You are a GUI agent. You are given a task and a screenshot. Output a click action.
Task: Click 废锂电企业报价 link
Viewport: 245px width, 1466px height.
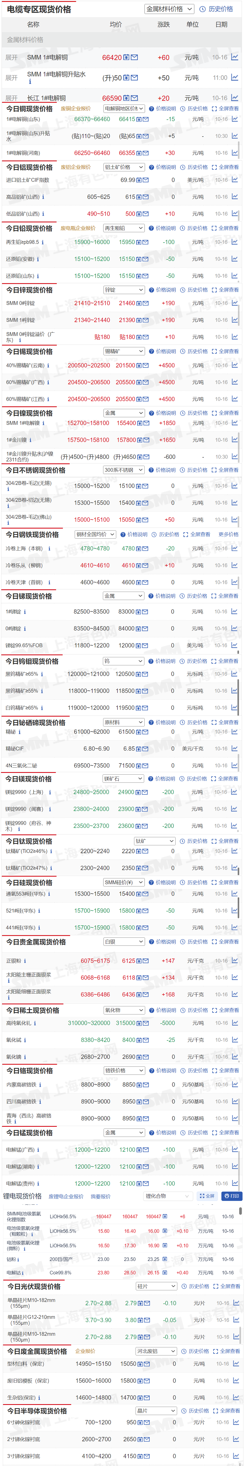(66, 1196)
